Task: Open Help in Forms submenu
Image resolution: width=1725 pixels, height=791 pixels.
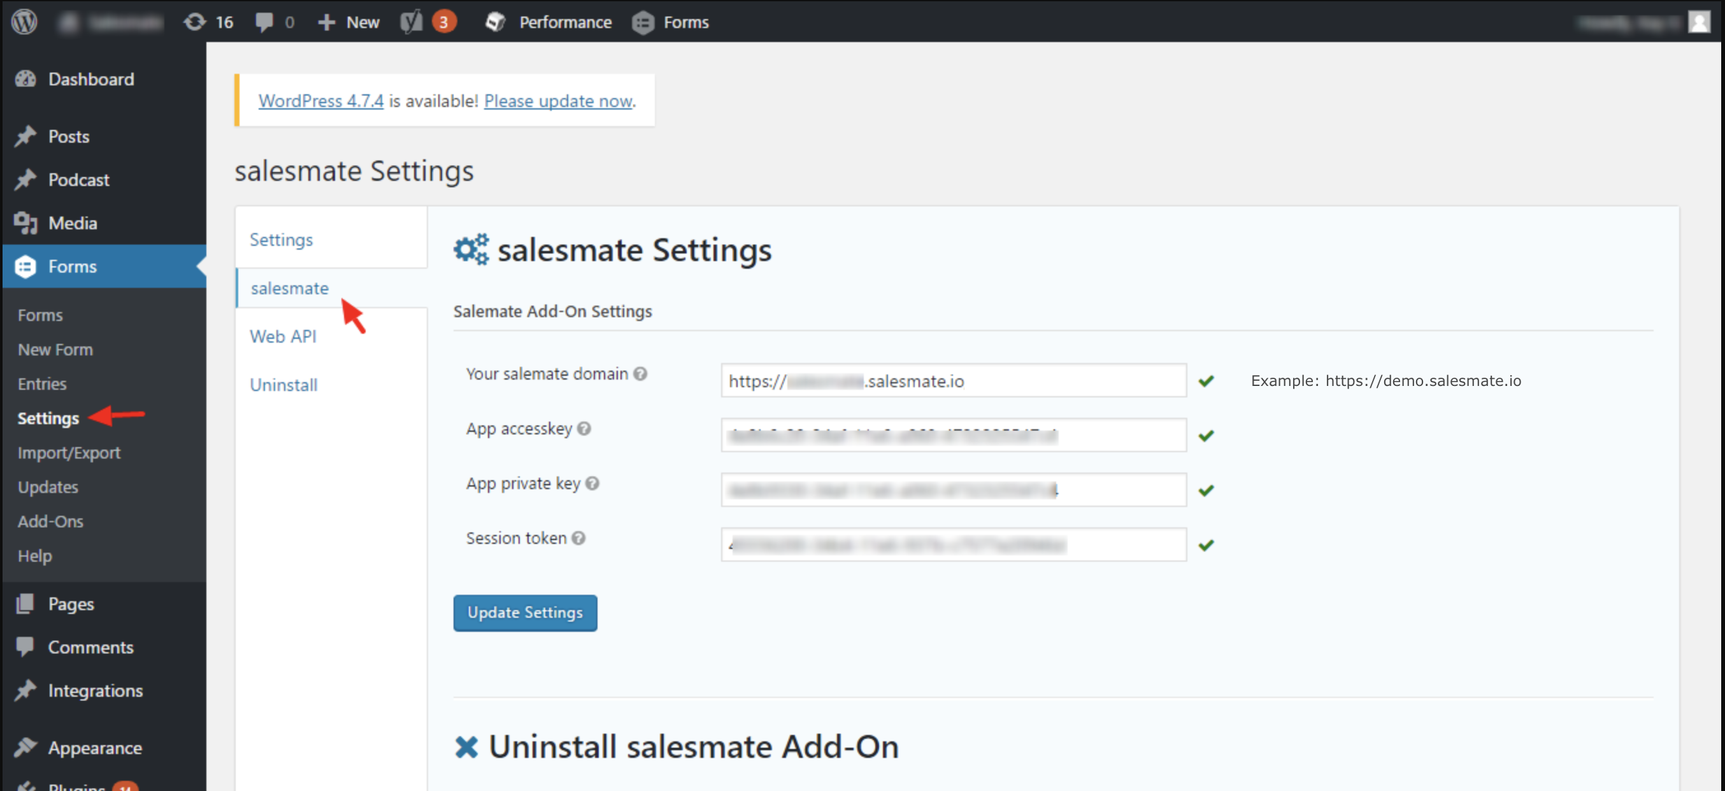Action: pyautogui.click(x=35, y=556)
